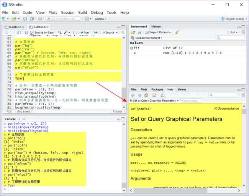The width and height of the screenshot is (249, 196).
Task: Go forward in Help pane history
Action: 139,95
